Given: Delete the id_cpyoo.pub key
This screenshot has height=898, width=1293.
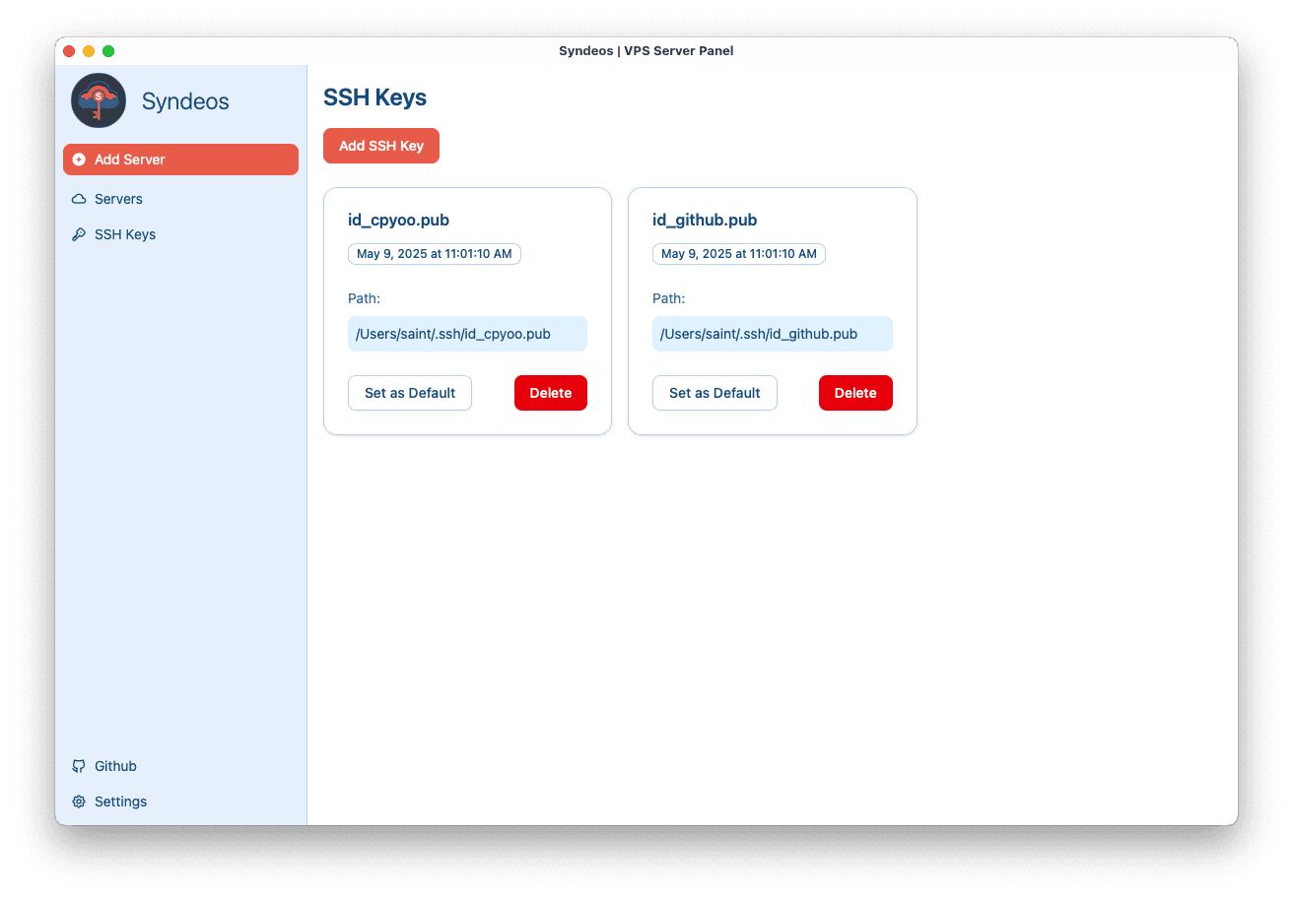Looking at the screenshot, I should point(551,393).
